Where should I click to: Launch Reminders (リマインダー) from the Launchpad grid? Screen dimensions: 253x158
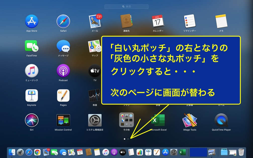[189, 22]
